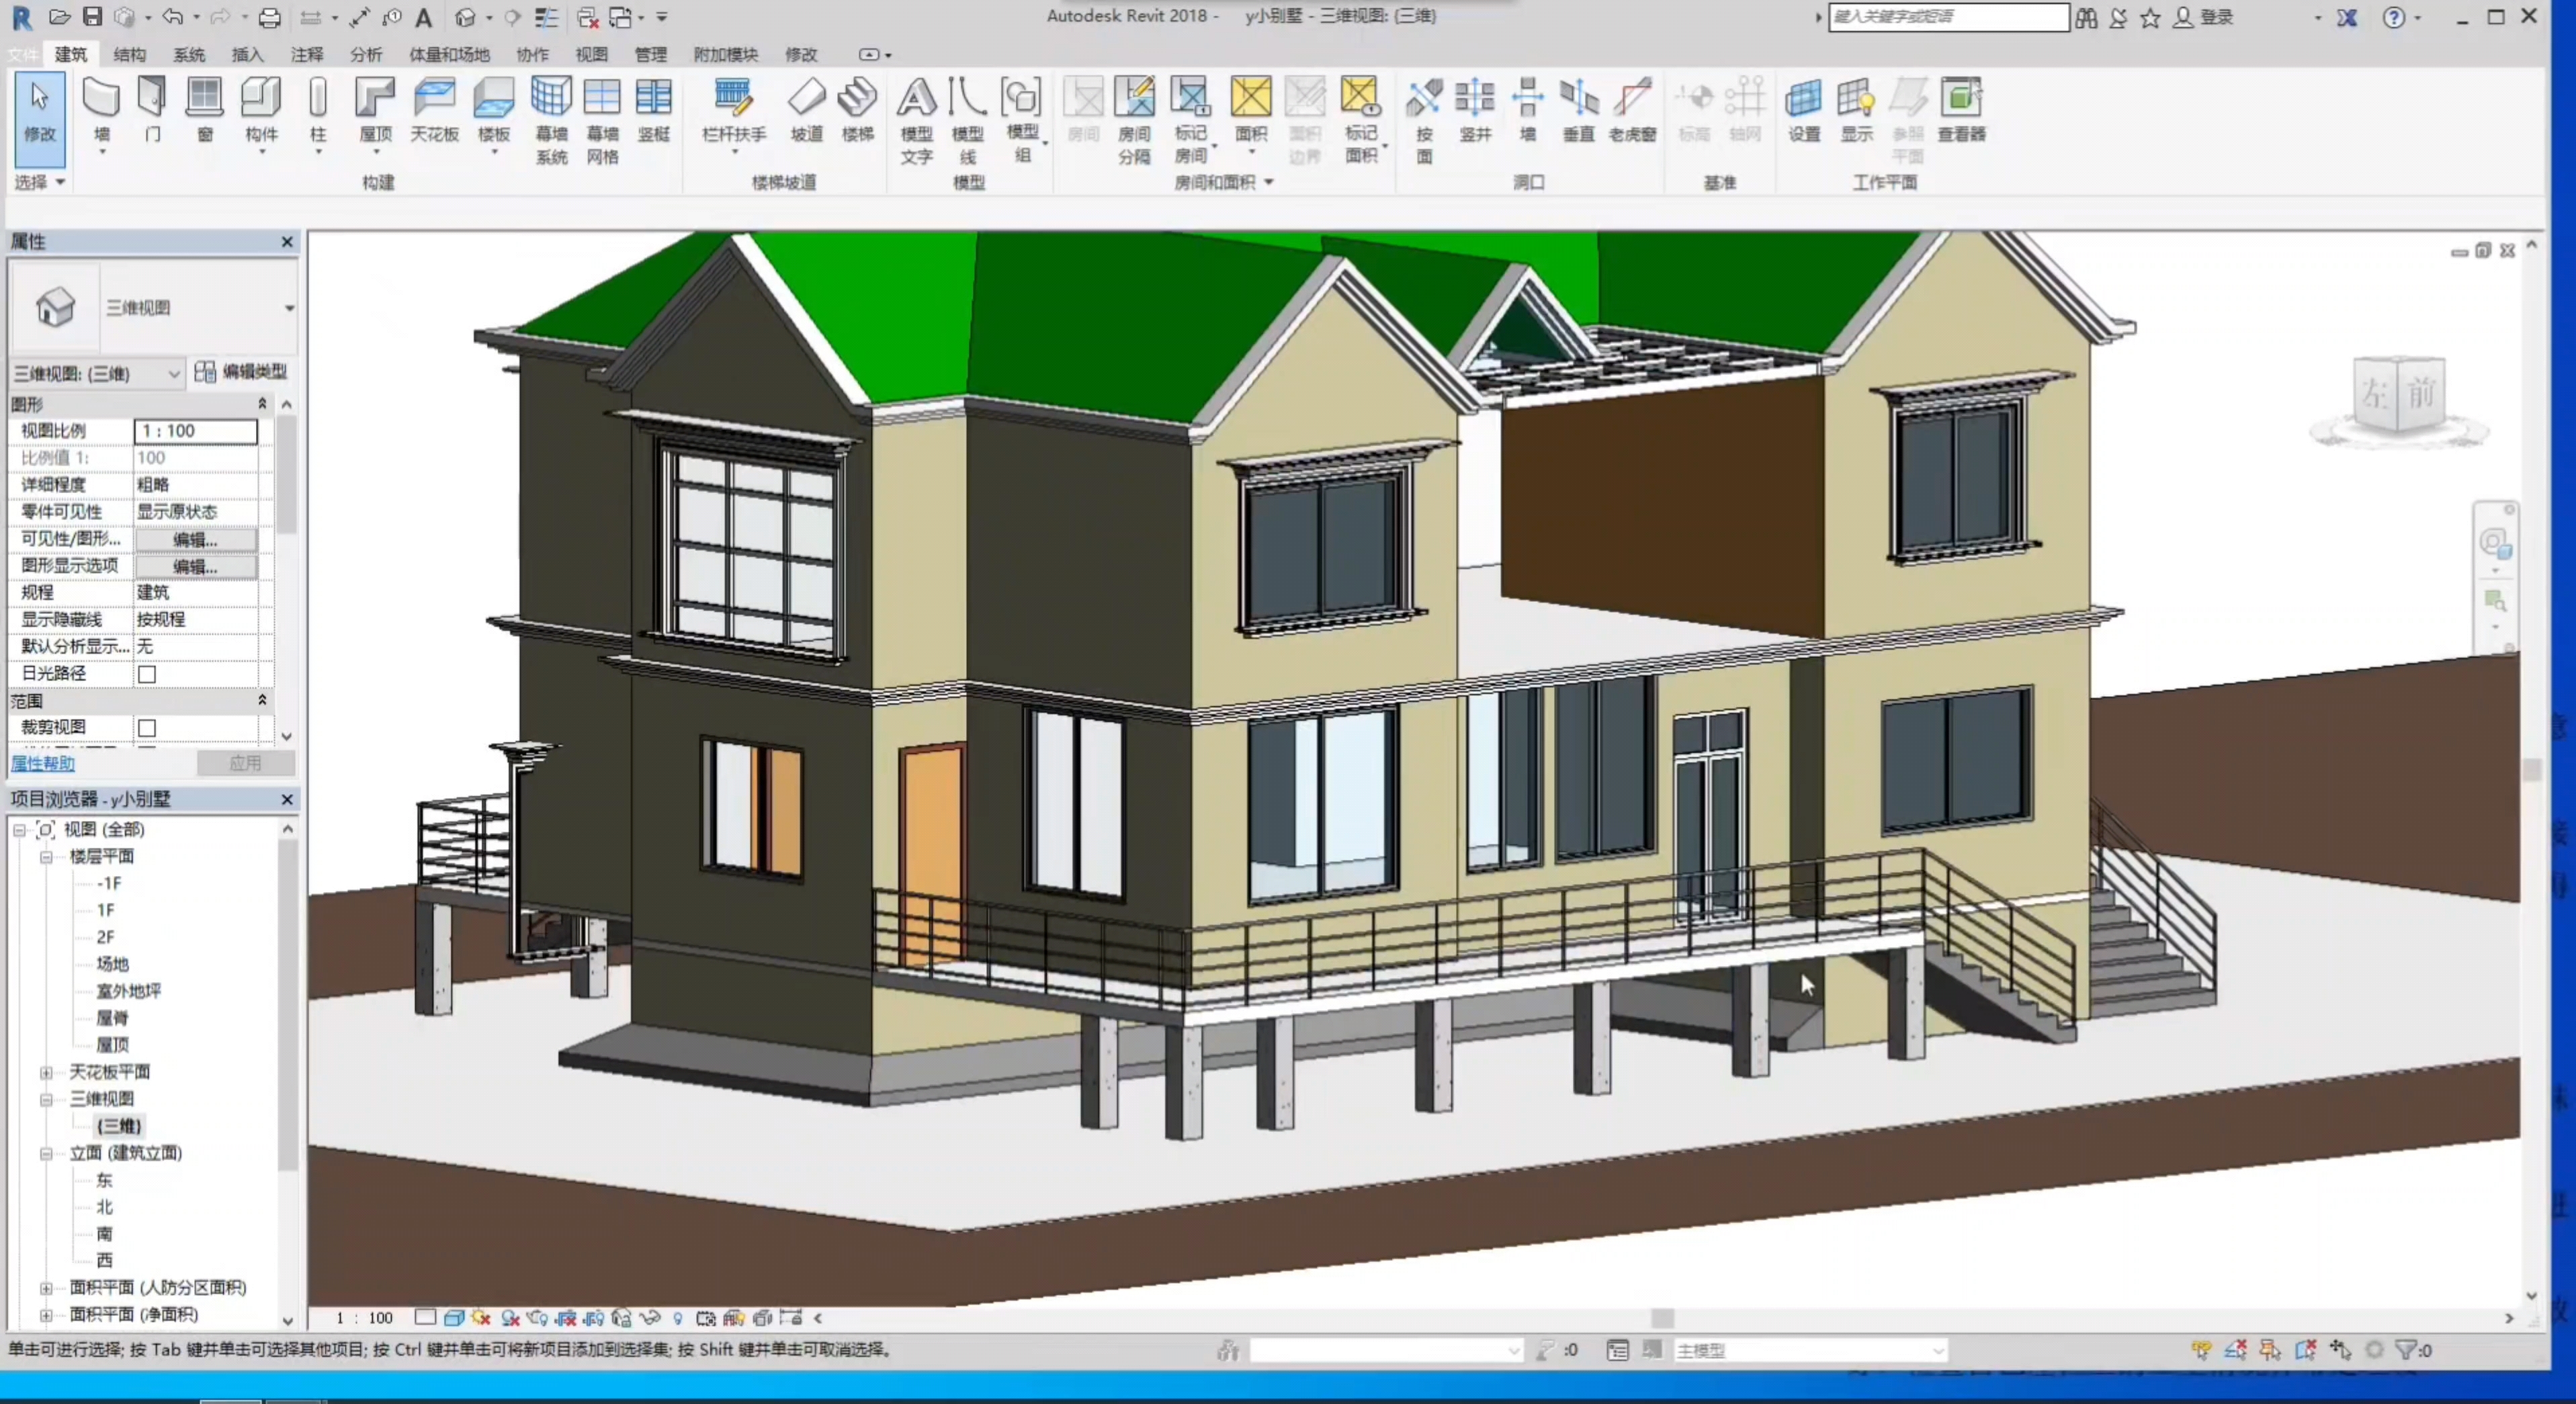Collapse the Floor Plans (楼层平面) tree node
This screenshot has height=1404, width=2576.
coord(46,857)
